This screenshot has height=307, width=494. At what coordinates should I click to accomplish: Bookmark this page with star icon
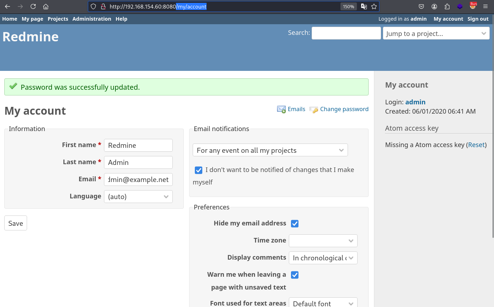click(x=374, y=6)
